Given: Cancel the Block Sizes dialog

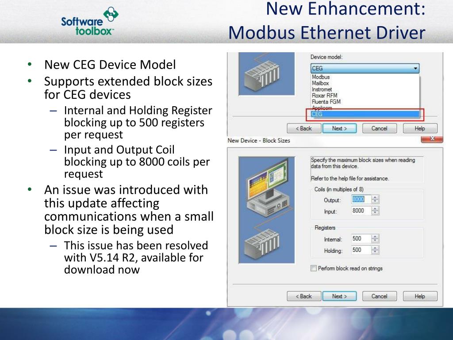Looking at the screenshot, I should [379, 296].
